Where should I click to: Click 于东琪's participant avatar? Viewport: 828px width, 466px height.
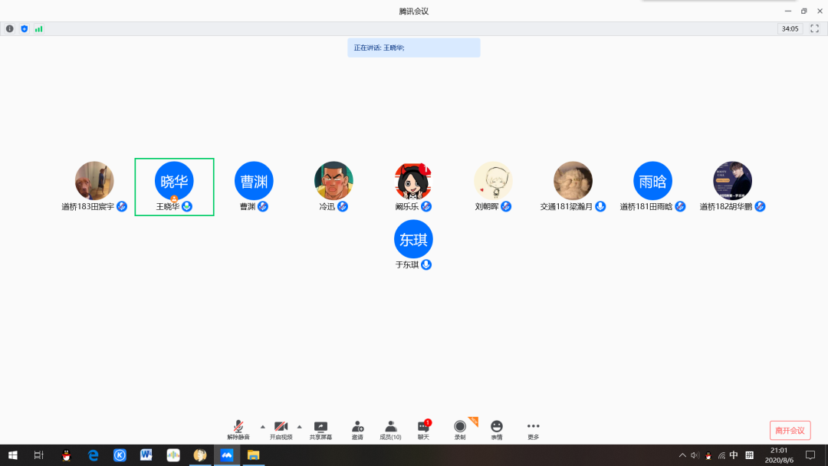coord(413,239)
